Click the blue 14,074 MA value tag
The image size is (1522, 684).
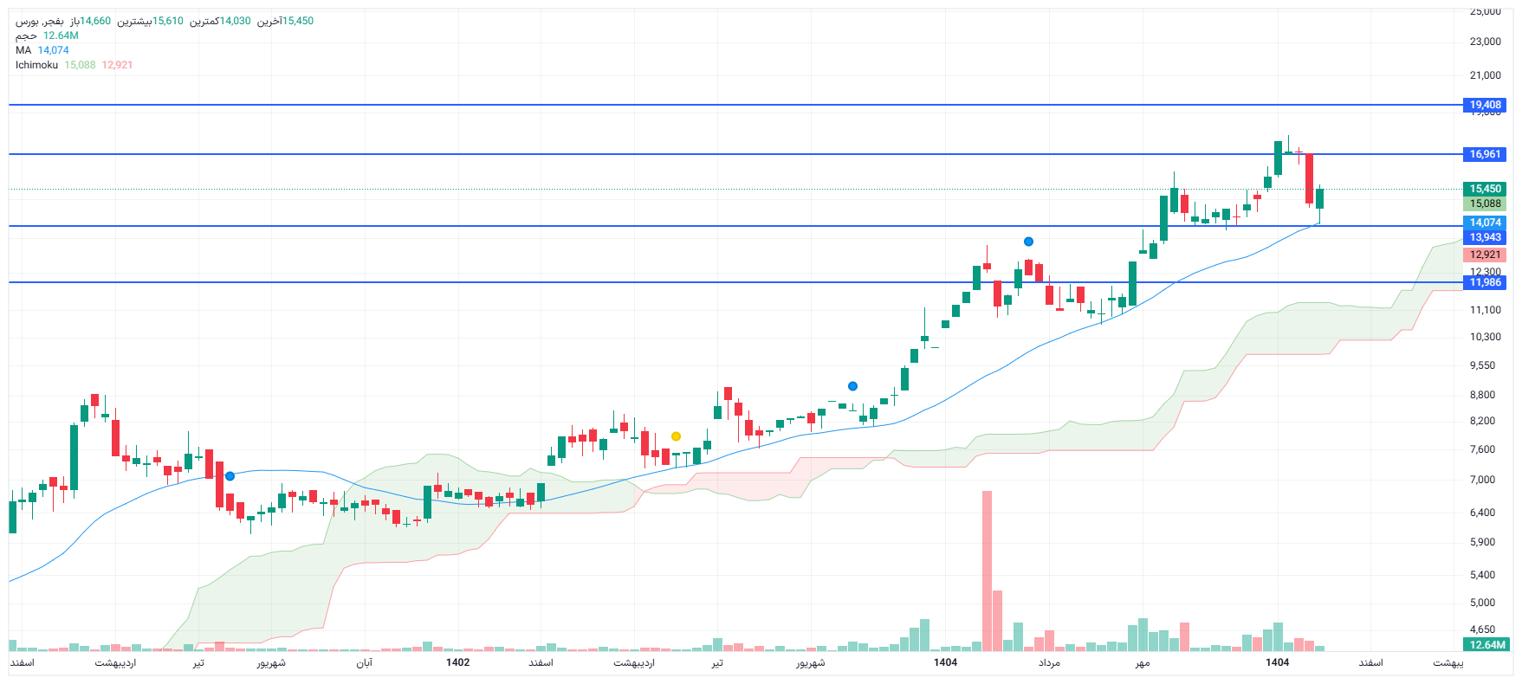[x=1485, y=223]
